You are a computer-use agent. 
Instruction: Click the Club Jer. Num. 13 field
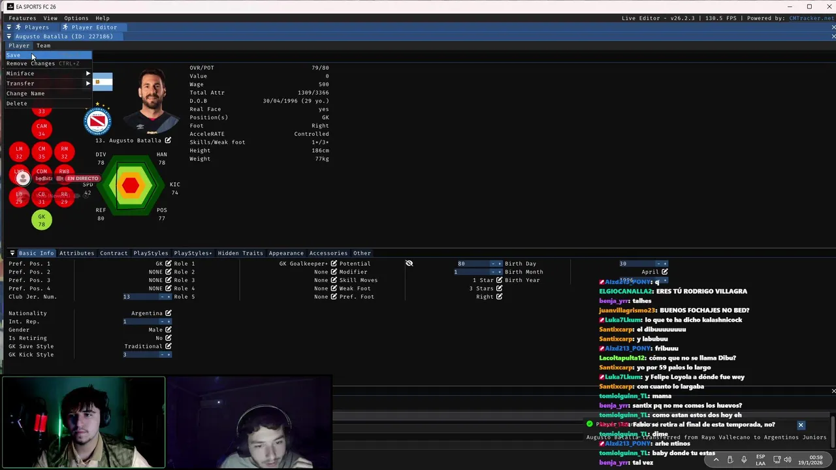pos(140,297)
